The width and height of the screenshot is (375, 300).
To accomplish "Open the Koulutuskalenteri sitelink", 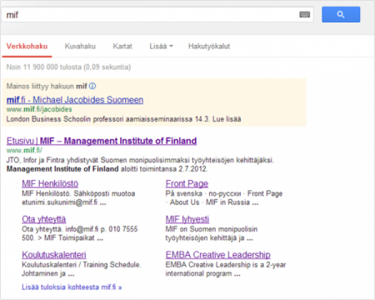I will [54, 255].
